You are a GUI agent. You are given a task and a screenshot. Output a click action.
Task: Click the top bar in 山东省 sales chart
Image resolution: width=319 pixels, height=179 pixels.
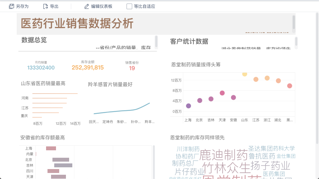coord(55,94)
